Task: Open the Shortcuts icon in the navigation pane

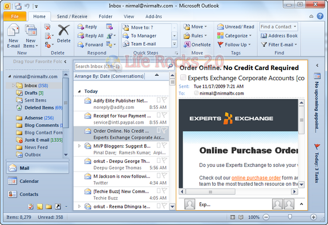Action: pyautogui.click(x=58, y=207)
